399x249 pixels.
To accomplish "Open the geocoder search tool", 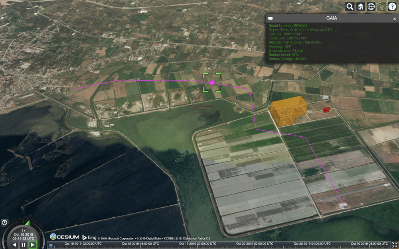I will [350, 6].
